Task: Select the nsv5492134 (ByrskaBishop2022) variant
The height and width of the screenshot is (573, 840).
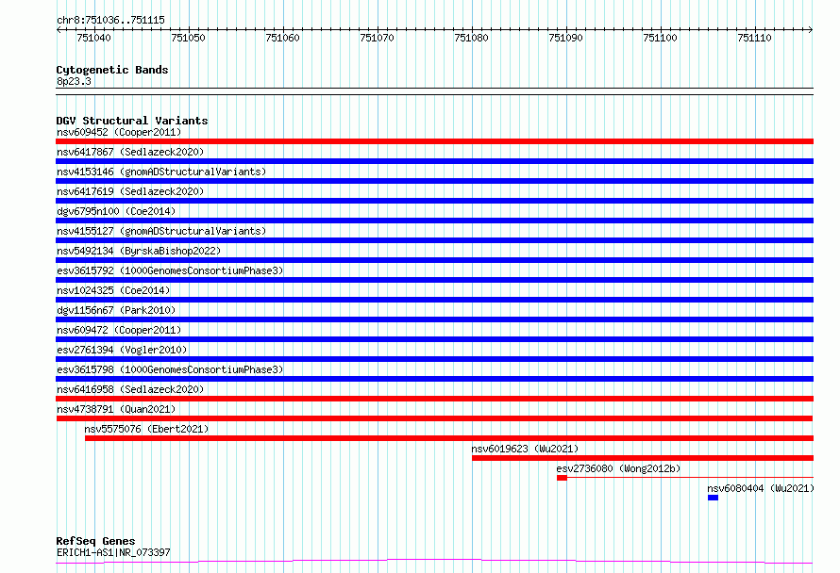Action: coord(139,251)
